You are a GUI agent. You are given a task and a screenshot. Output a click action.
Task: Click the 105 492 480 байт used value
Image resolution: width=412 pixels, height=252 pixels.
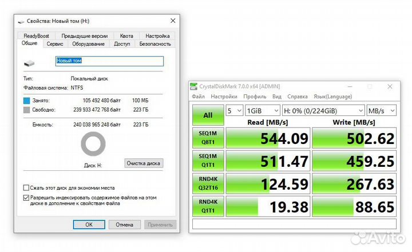[x=102, y=101]
